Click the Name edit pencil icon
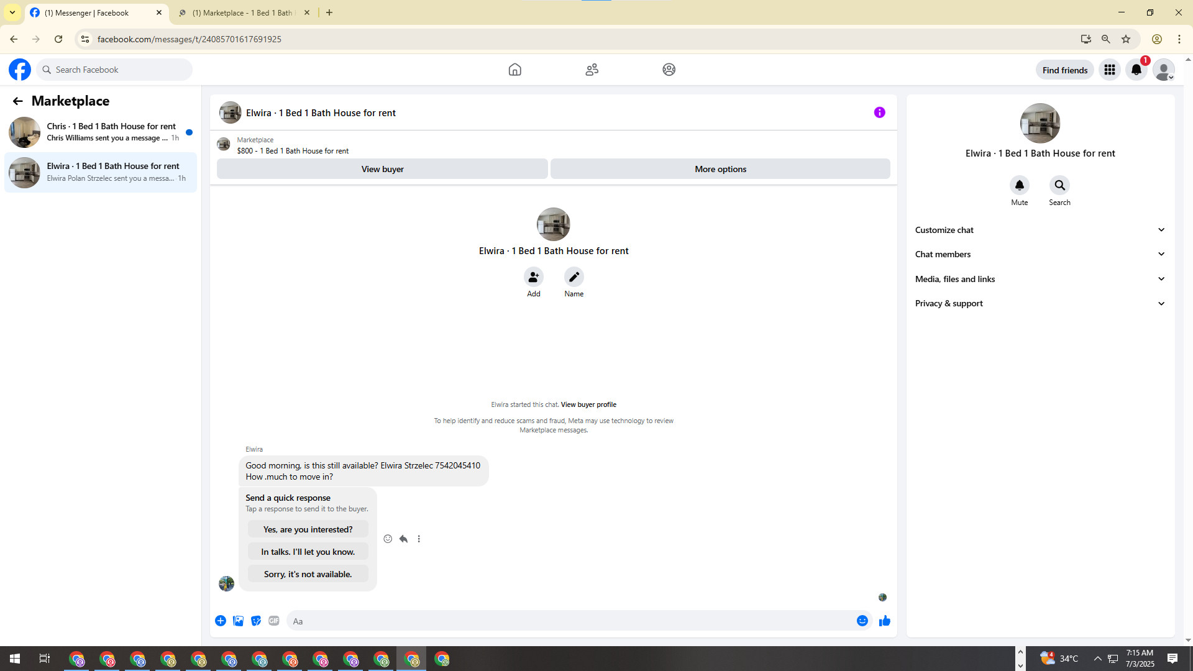The width and height of the screenshot is (1193, 671). (574, 277)
